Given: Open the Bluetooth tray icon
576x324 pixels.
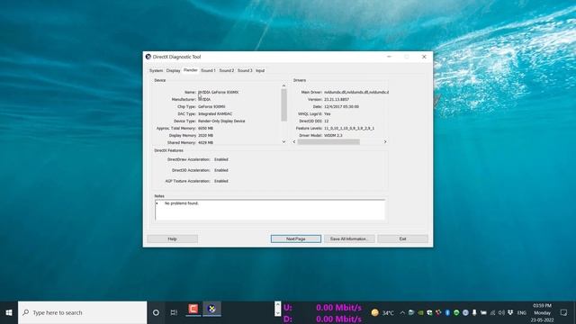Looking at the screenshot, I should [x=447, y=312].
